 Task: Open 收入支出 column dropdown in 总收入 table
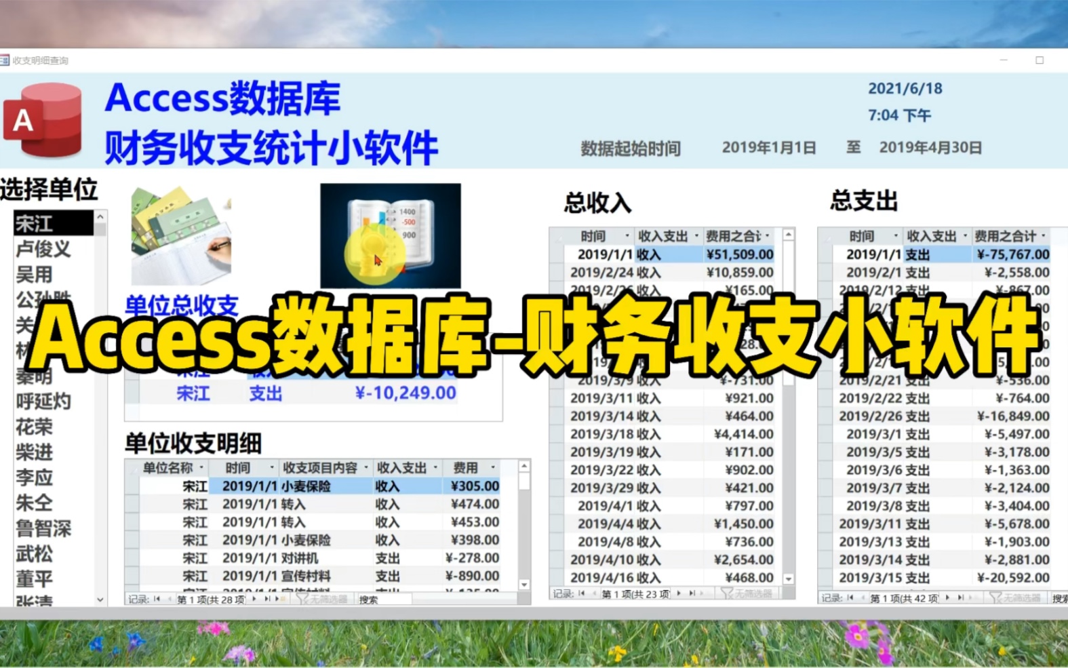(696, 236)
